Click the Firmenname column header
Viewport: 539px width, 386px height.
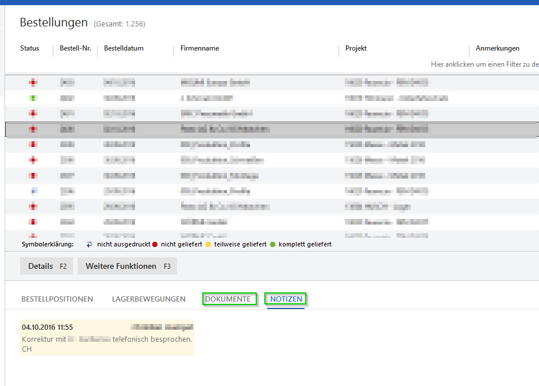click(x=200, y=48)
